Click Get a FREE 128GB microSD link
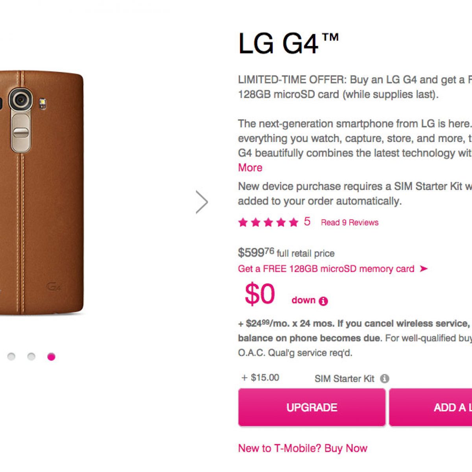Viewport: 472px width, 472px height. click(x=326, y=269)
